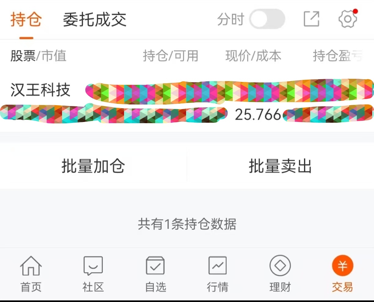The image size is (374, 302).
Task: Open the 自选 watchlist icon
Action: click(x=156, y=266)
